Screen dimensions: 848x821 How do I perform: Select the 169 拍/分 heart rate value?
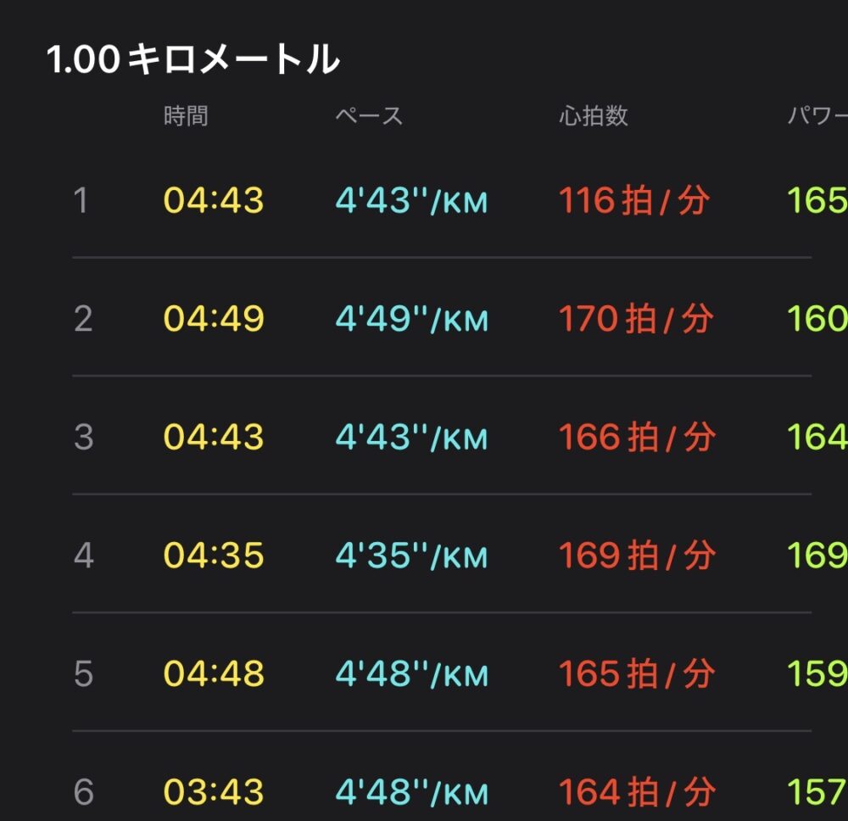coord(636,556)
